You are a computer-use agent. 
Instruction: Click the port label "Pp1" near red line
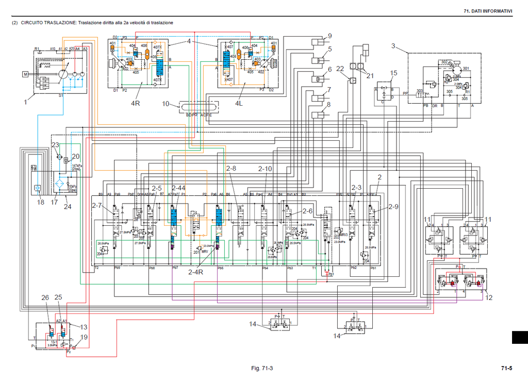tap(331, 274)
